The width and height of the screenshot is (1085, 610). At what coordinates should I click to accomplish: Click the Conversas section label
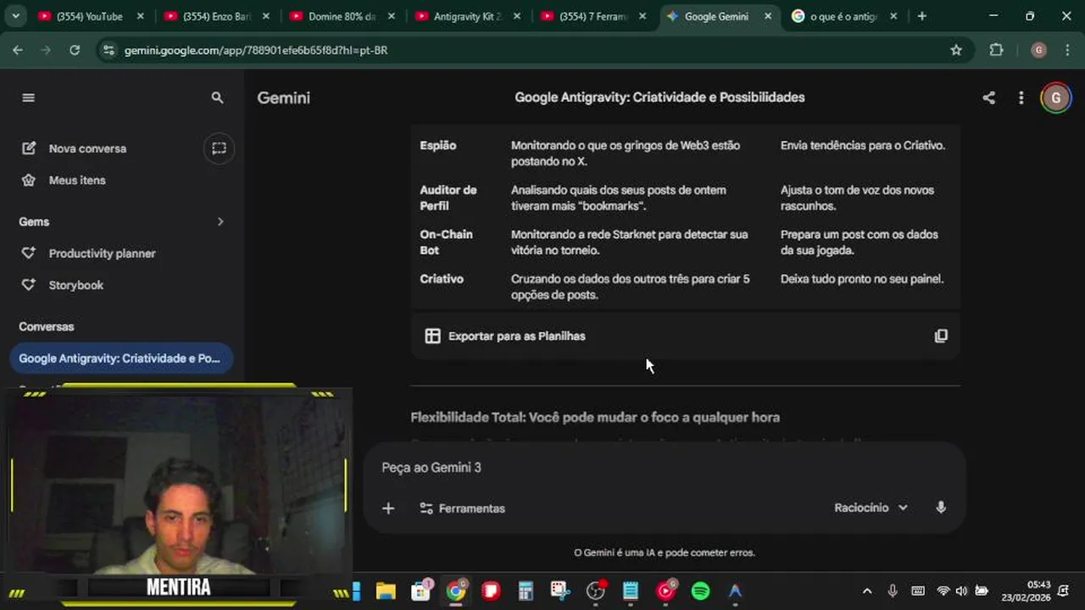click(47, 326)
